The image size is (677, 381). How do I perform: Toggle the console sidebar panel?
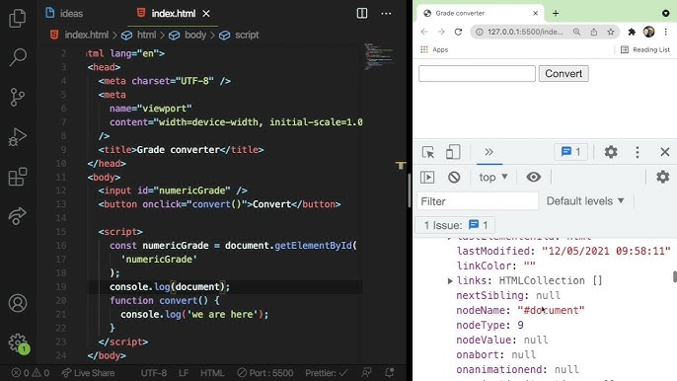point(427,177)
